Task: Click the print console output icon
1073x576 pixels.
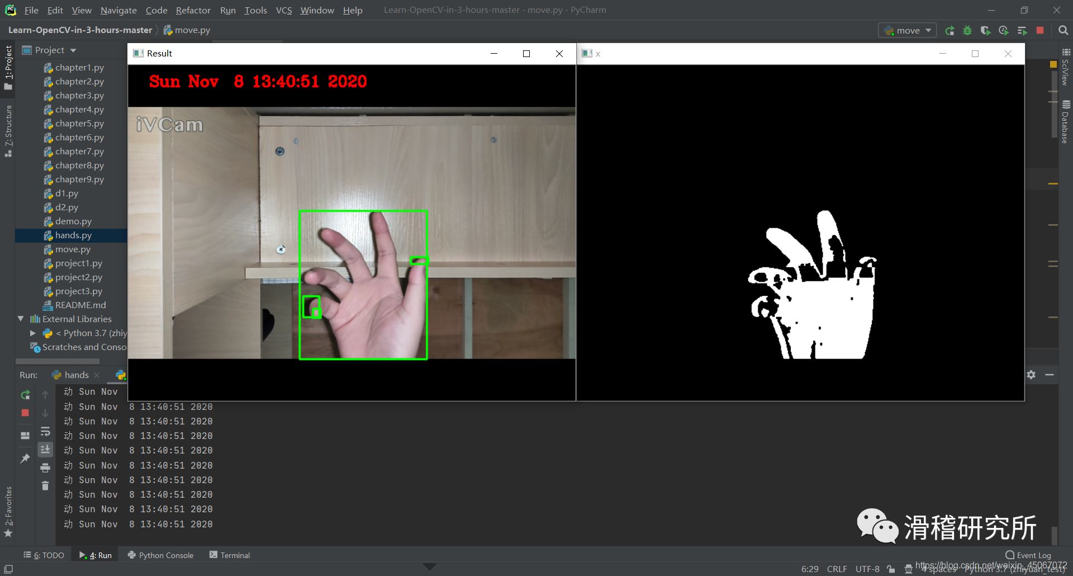Action: point(45,468)
